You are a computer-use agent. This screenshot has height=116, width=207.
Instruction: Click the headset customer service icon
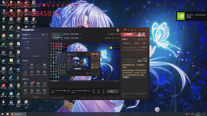(x=128, y=30)
